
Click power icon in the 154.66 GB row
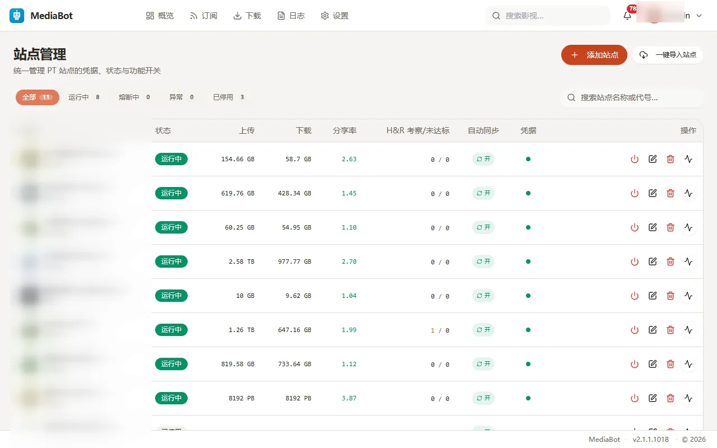pyautogui.click(x=635, y=159)
